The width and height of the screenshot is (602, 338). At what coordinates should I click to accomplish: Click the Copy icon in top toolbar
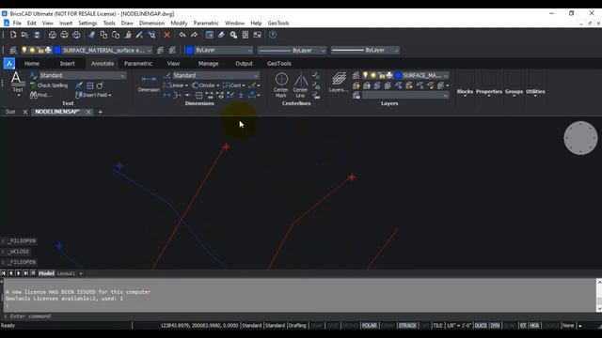coord(103,35)
